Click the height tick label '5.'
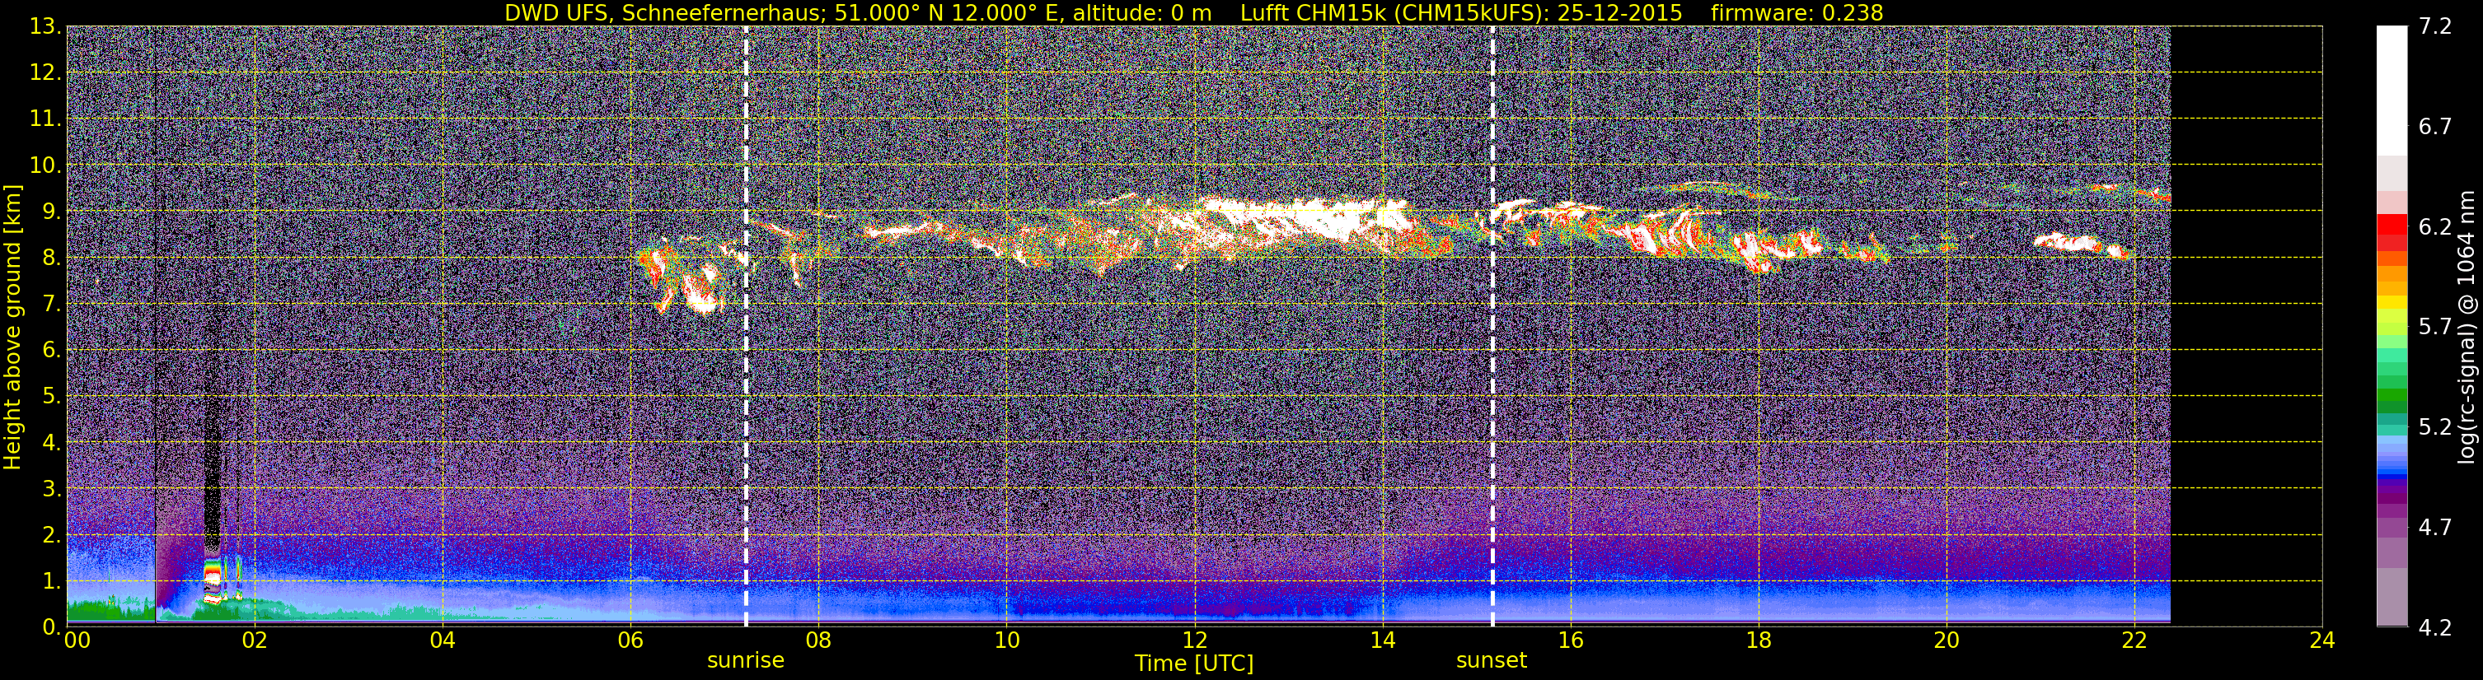This screenshot has height=680, width=2483. [x=50, y=396]
